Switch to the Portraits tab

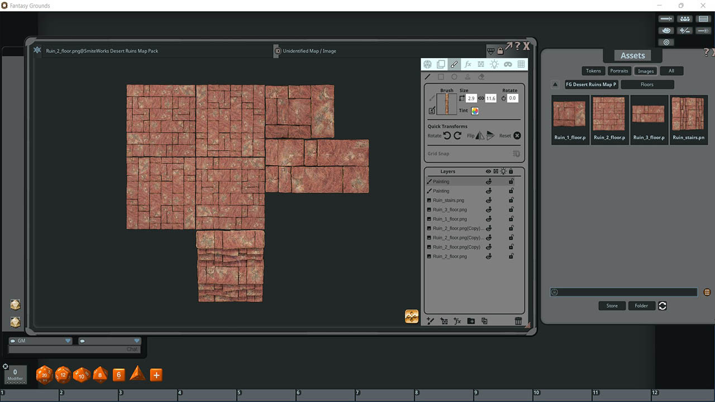tap(619, 70)
